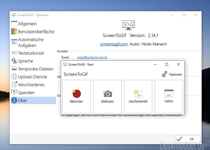Screen dimensions: 210x150
Task: Open the screentogif.com link
Action: pyautogui.click(x=114, y=44)
